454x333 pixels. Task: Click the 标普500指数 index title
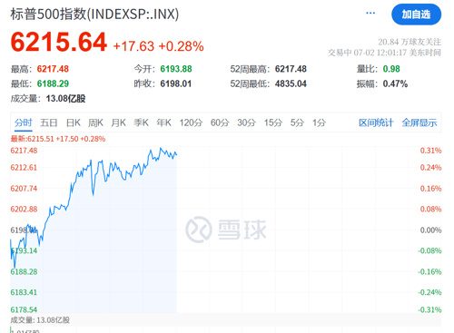[x=49, y=14]
